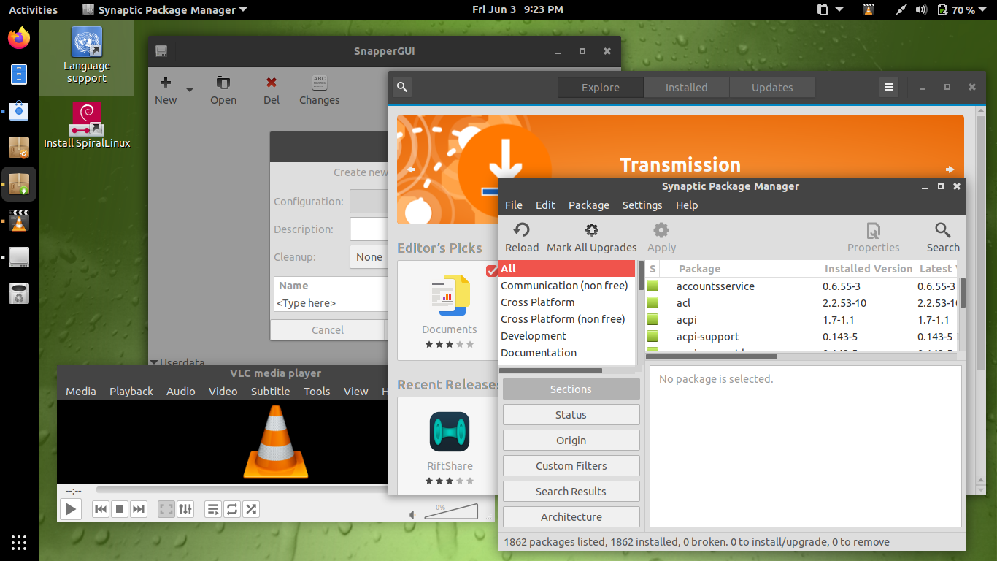Image resolution: width=997 pixels, height=561 pixels.
Task: Click the Synaptic Search magnifier icon
Action: coord(943,231)
